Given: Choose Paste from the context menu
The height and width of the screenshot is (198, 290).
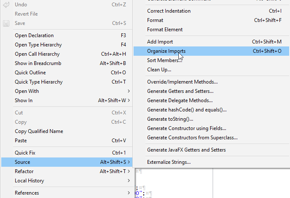Looking at the screenshot, I should (x=21, y=141).
